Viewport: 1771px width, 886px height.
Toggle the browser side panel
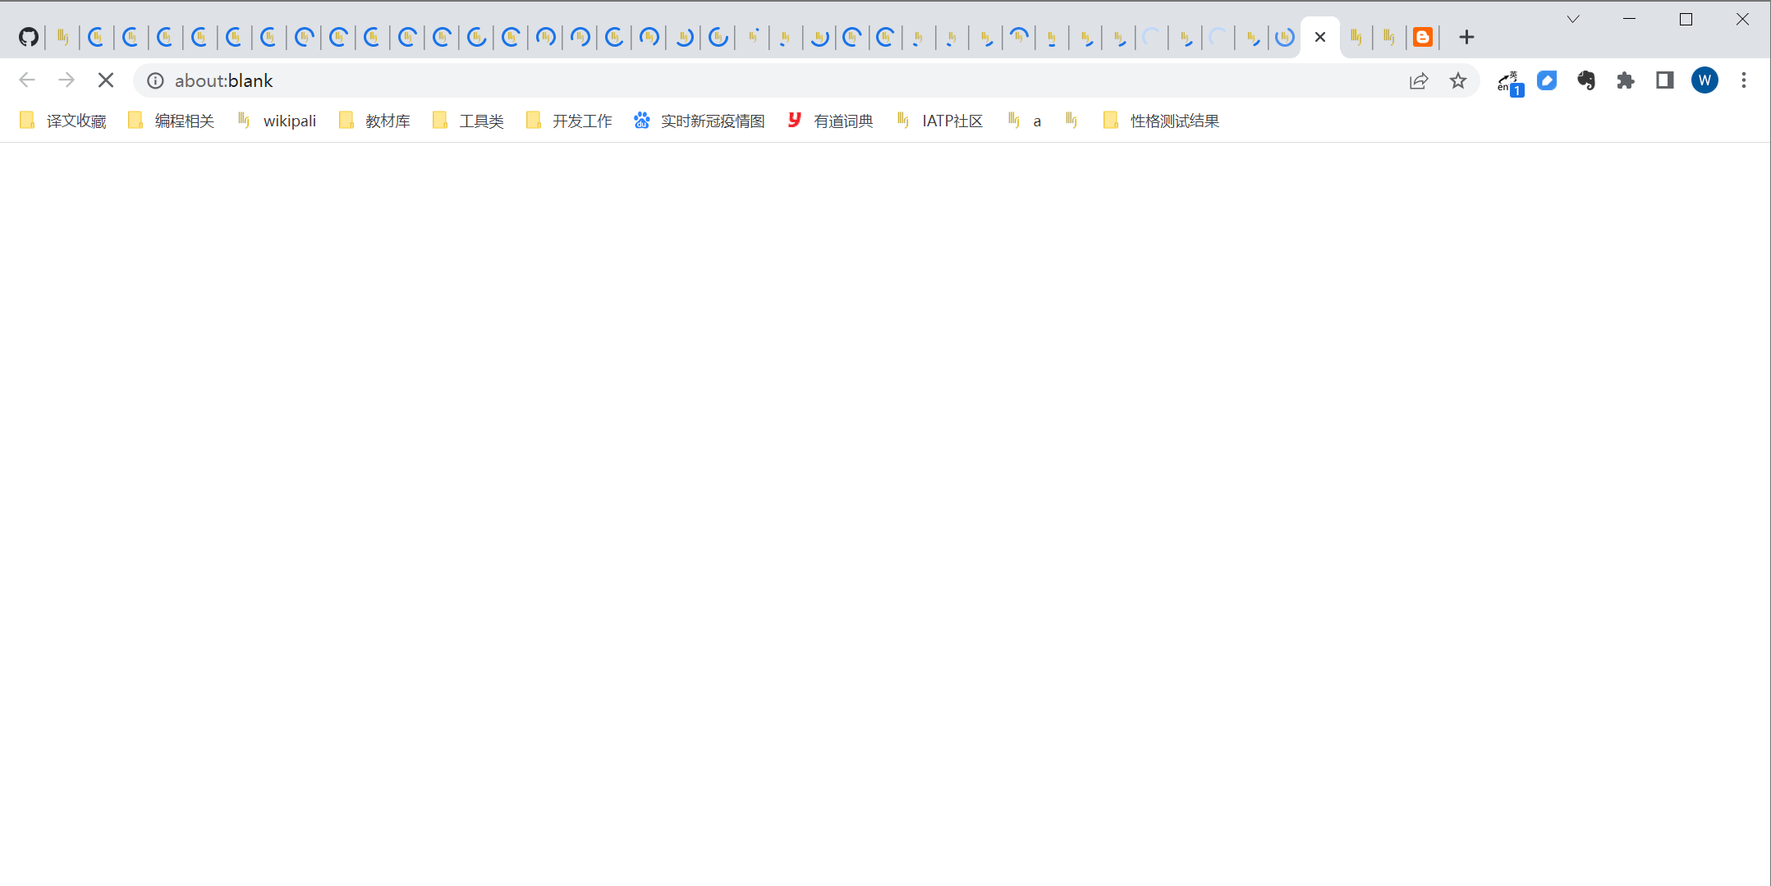point(1664,80)
